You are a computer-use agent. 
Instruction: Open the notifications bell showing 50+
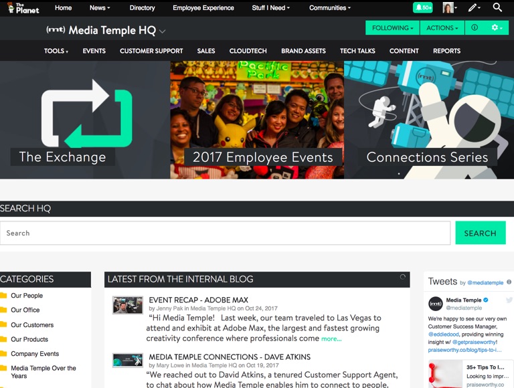point(423,8)
